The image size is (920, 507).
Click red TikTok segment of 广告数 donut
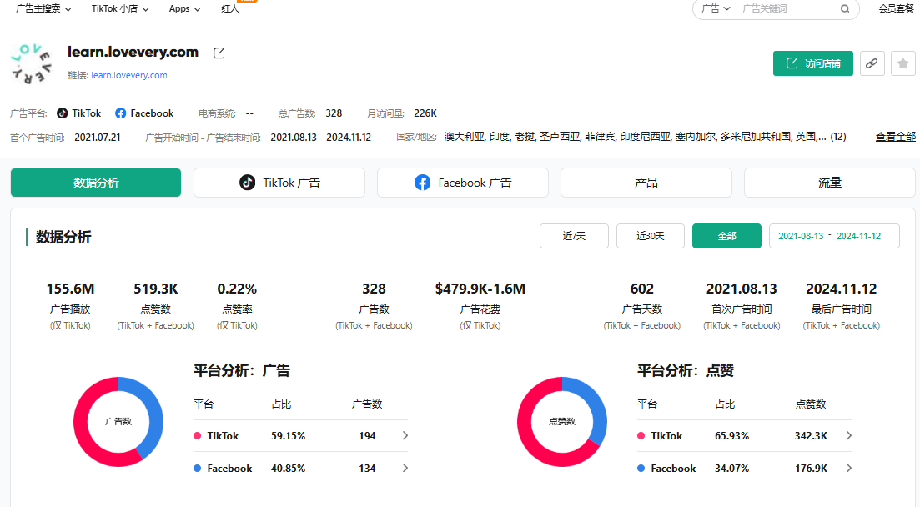(83, 434)
